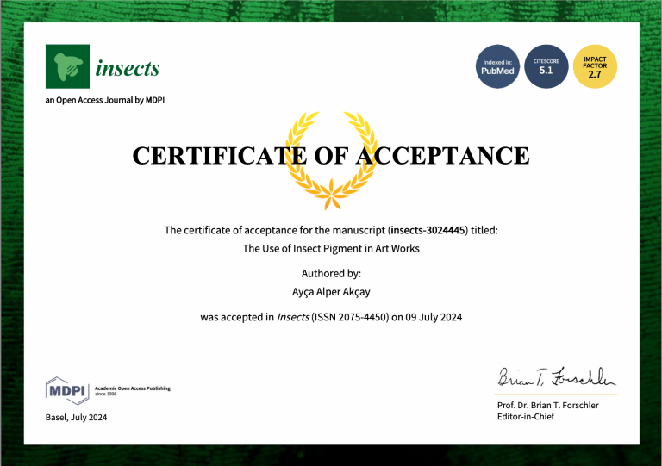Click "Academic Open Access Publishing since 1996" tagline
The height and width of the screenshot is (466, 662).
pos(132,390)
